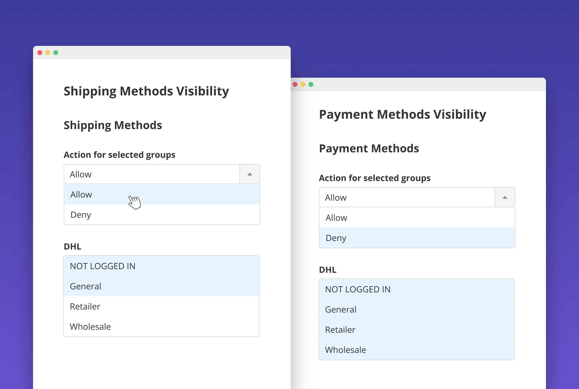
Task: Select Wholesale group under Shipping DHL
Action: pyautogui.click(x=161, y=326)
